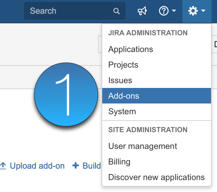This screenshot has width=217, height=192.
Task: Collapse the dropdown arrow beside the gear
Action: click(203, 11)
